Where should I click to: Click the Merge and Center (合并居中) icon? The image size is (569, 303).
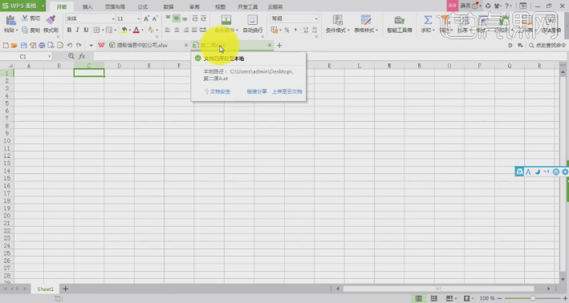click(x=226, y=19)
